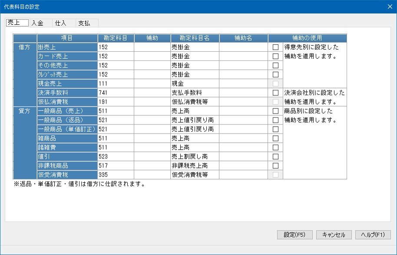This screenshot has width=397, height=255.
Task: Click the 売上 tab
Action: click(17, 23)
